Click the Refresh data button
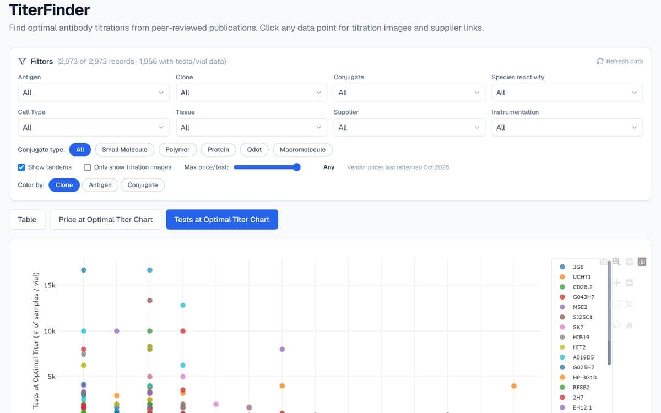Image resolution: width=661 pixels, height=413 pixels. [x=620, y=61]
